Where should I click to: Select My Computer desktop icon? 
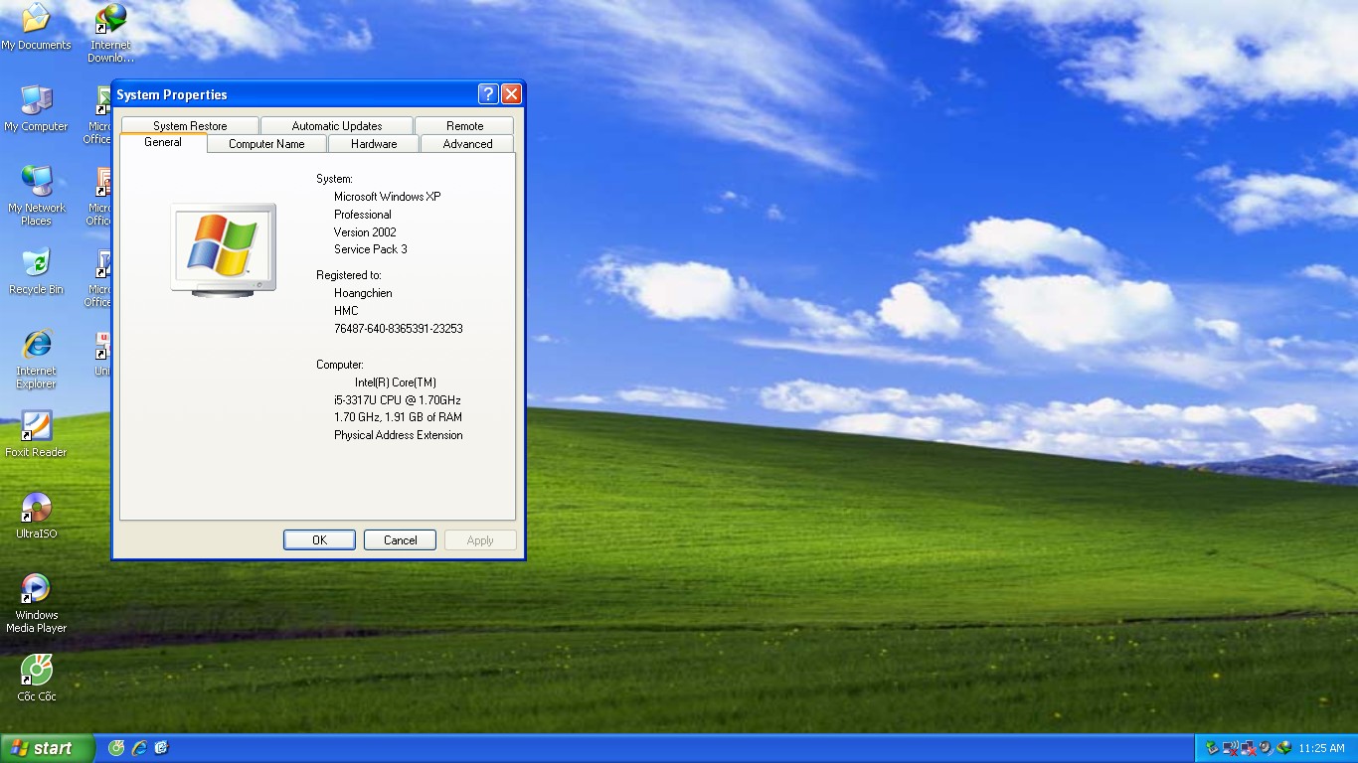point(36,108)
